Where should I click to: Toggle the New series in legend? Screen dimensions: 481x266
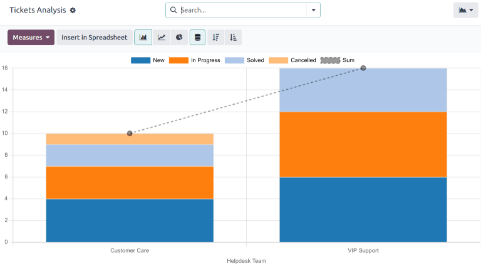[x=148, y=60]
